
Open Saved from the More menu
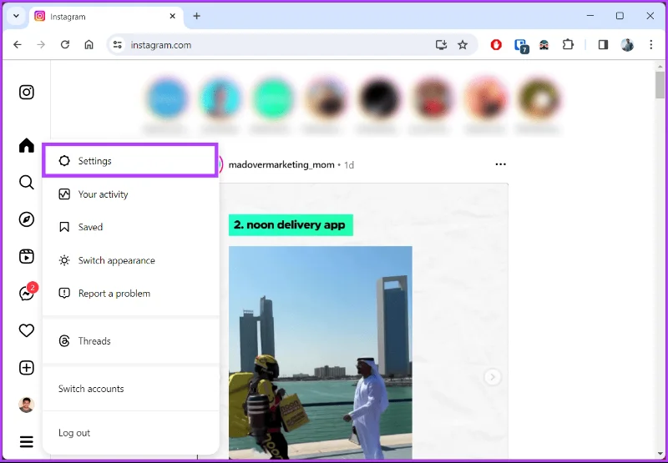pos(130,227)
